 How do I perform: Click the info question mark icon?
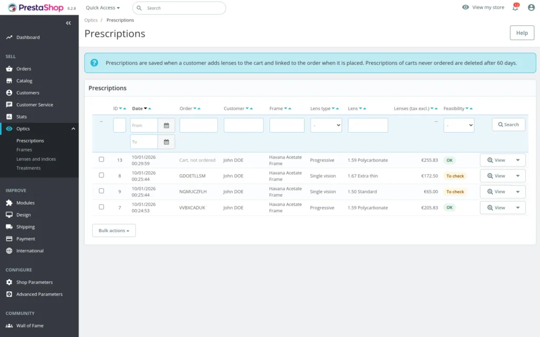94,63
